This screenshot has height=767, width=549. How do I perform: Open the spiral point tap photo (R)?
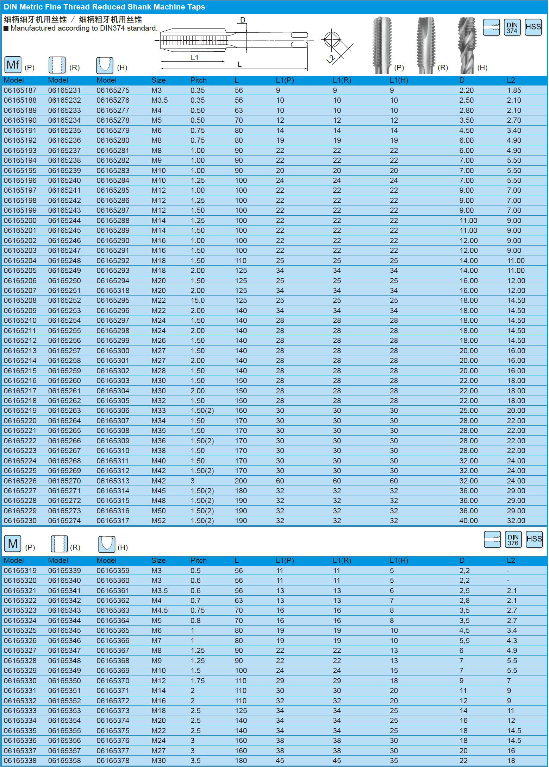[x=426, y=45]
